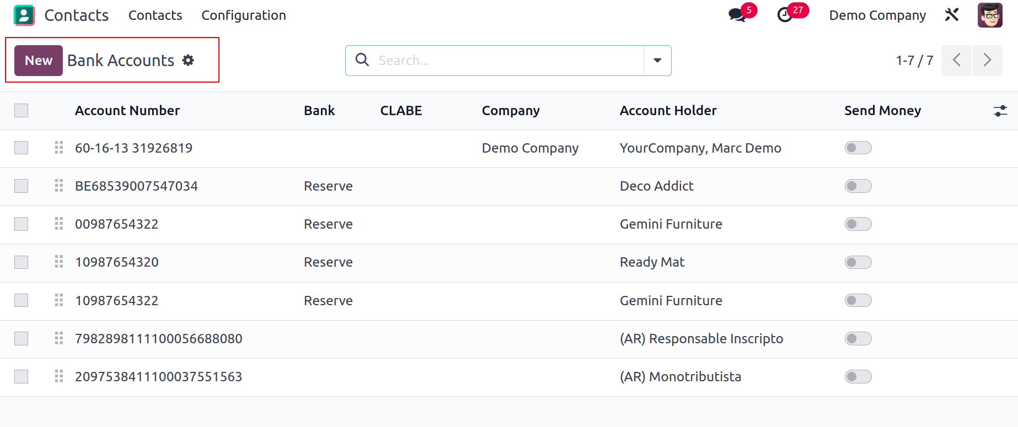Viewport: 1018px width, 427px height.
Task: Select checkbox for account 60-16-13 31926819
Action: [x=22, y=148]
